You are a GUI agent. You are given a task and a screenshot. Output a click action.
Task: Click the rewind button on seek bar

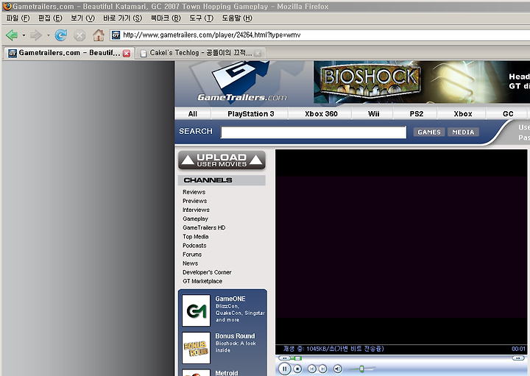pyautogui.click(x=284, y=358)
